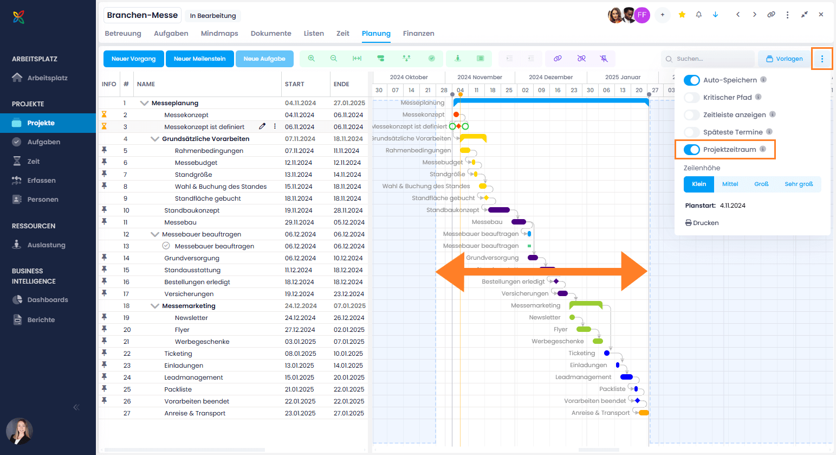836x455 pixels.
Task: Open row menu for Messekonzept ist definiert
Action: click(275, 126)
